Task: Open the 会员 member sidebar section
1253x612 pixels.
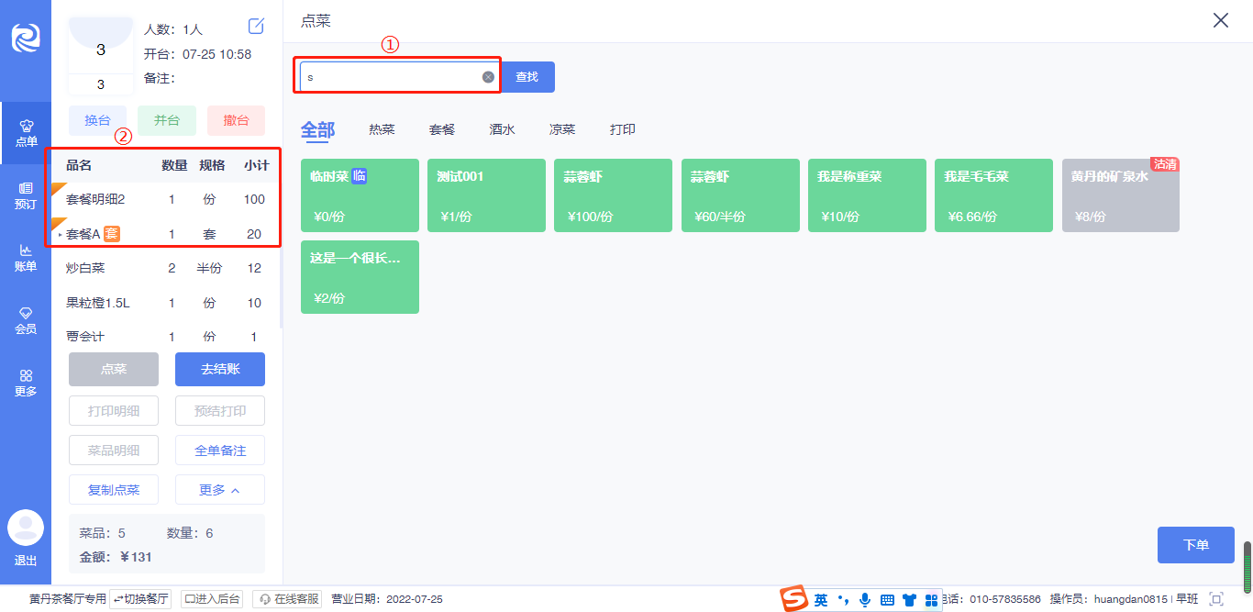Action: (26, 320)
